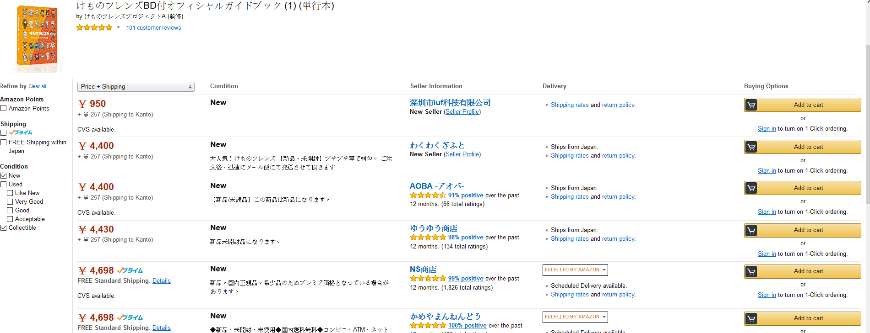The height and width of the screenshot is (333, 870).
Task: Expand the NS商店 Fulfilled by Amazon dropdown
Action: (576, 270)
